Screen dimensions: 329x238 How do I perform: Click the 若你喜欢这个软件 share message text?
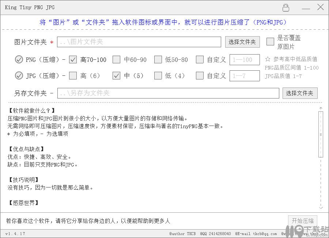88,221
